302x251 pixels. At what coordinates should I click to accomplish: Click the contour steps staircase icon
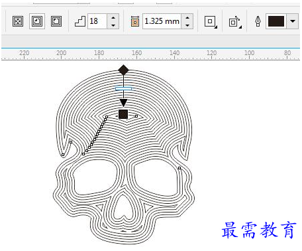click(80, 21)
